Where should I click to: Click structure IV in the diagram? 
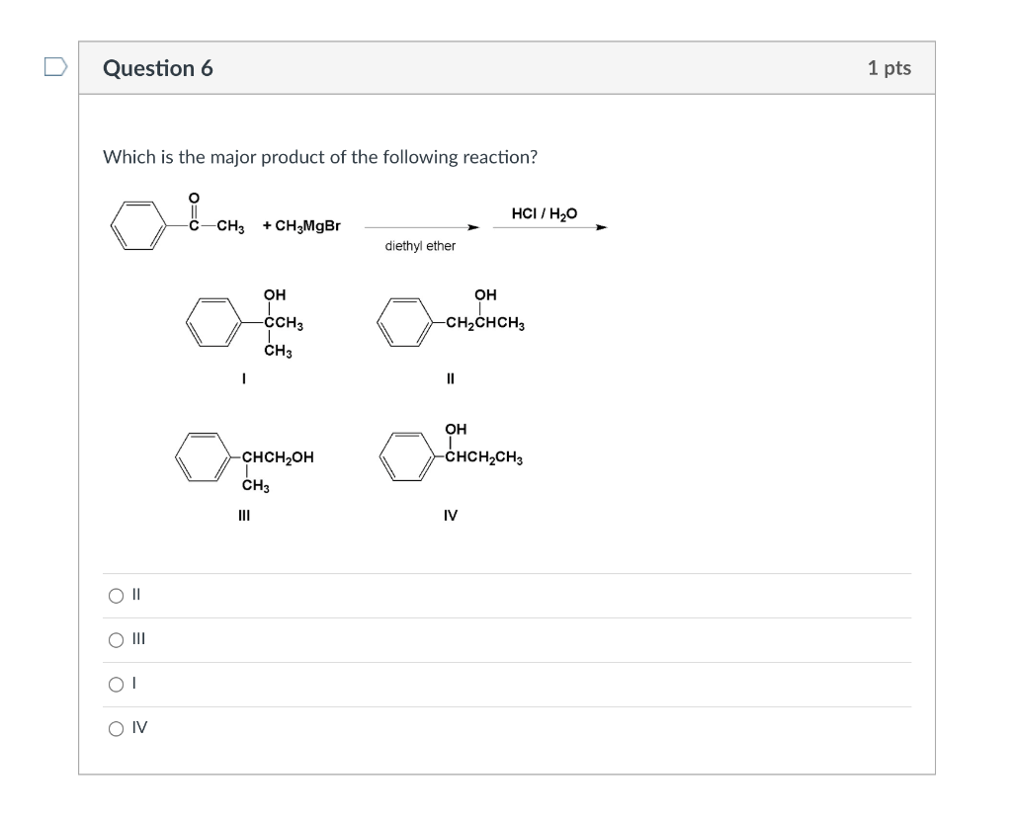tap(450, 454)
